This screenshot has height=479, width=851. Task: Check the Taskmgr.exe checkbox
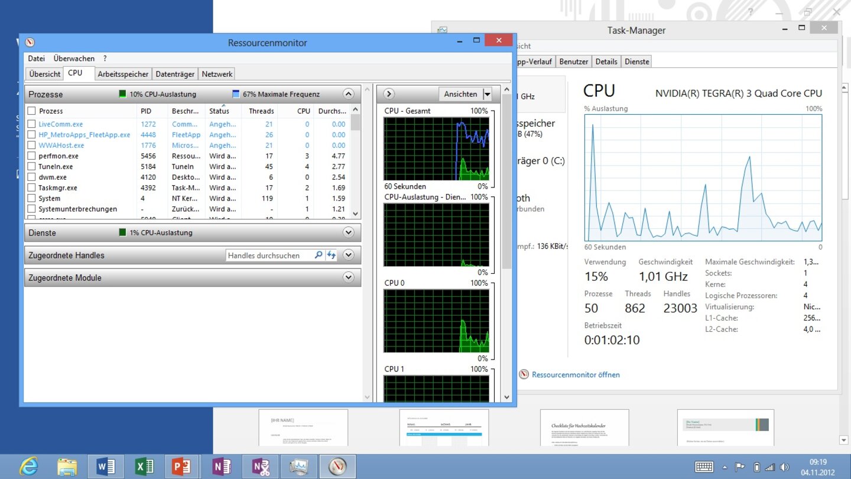(x=32, y=188)
